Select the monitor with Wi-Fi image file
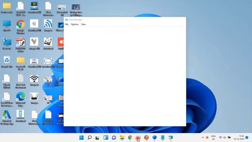Viewport: 252px width, 142px height. pos(34,7)
